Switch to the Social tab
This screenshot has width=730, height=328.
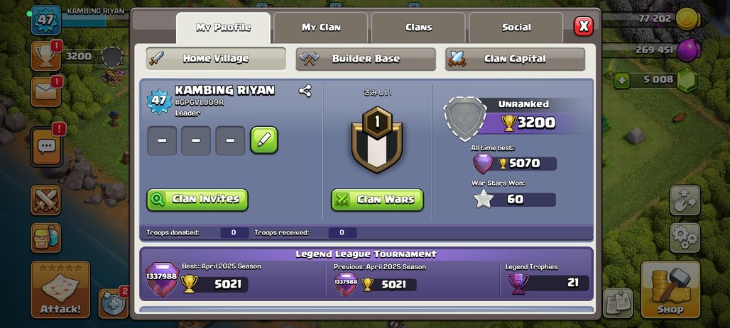[x=516, y=28]
